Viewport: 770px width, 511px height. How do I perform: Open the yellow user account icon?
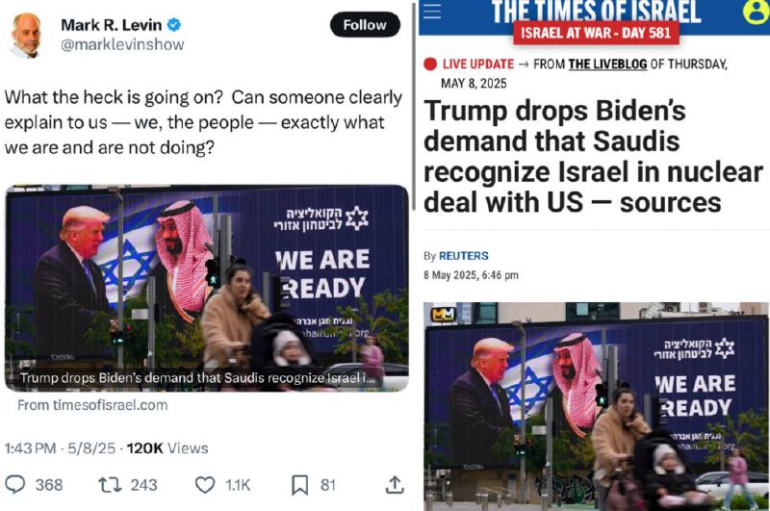pyautogui.click(x=757, y=11)
